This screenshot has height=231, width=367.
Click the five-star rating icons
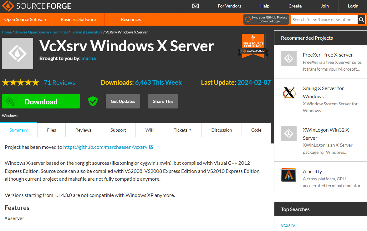pos(21,83)
